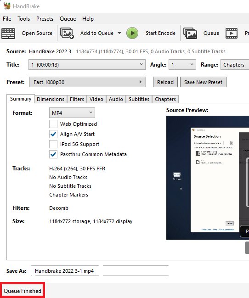Disable Passthru Common Metadata checkbox
Viewport: 249px width, 298px height.
pos(53,154)
